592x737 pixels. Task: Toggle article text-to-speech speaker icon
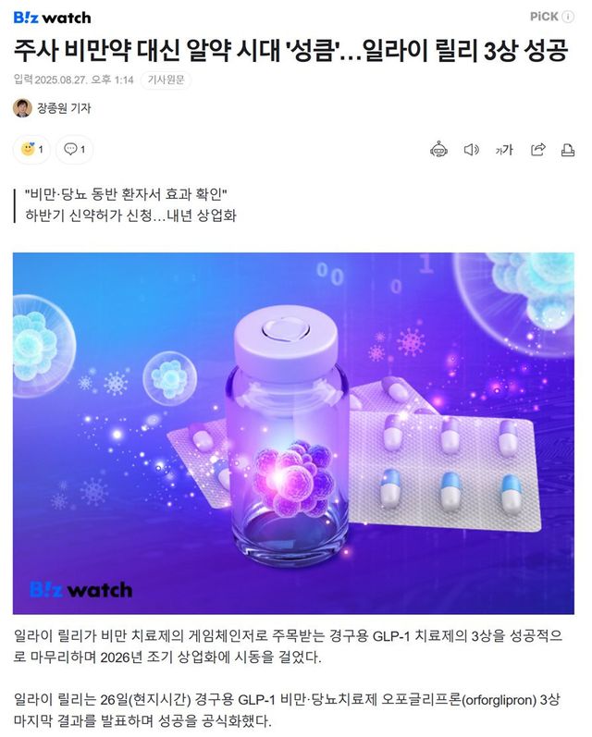click(x=471, y=150)
